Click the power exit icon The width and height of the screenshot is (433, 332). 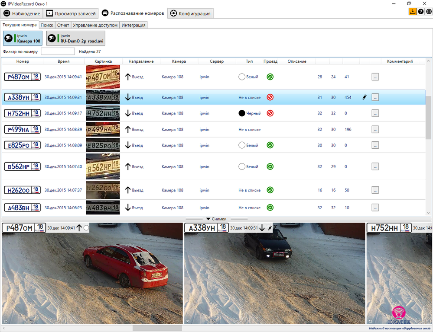point(428,12)
